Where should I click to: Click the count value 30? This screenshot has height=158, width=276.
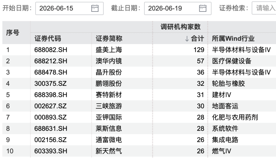click(x=201, y=106)
